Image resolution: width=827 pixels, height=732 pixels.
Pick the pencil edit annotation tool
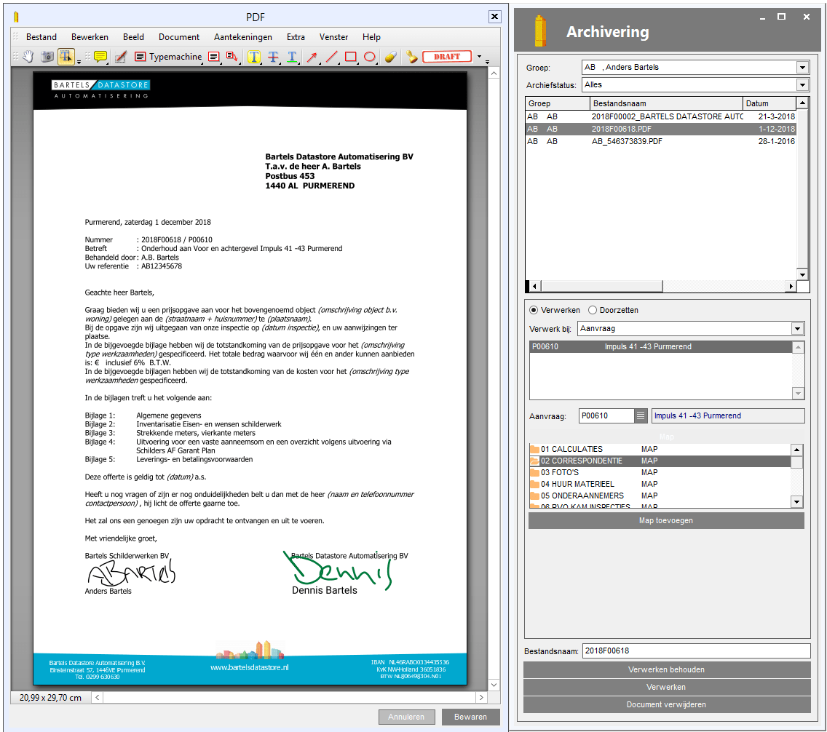(x=121, y=56)
